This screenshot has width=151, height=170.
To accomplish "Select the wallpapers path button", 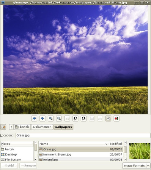I will coord(63,127).
